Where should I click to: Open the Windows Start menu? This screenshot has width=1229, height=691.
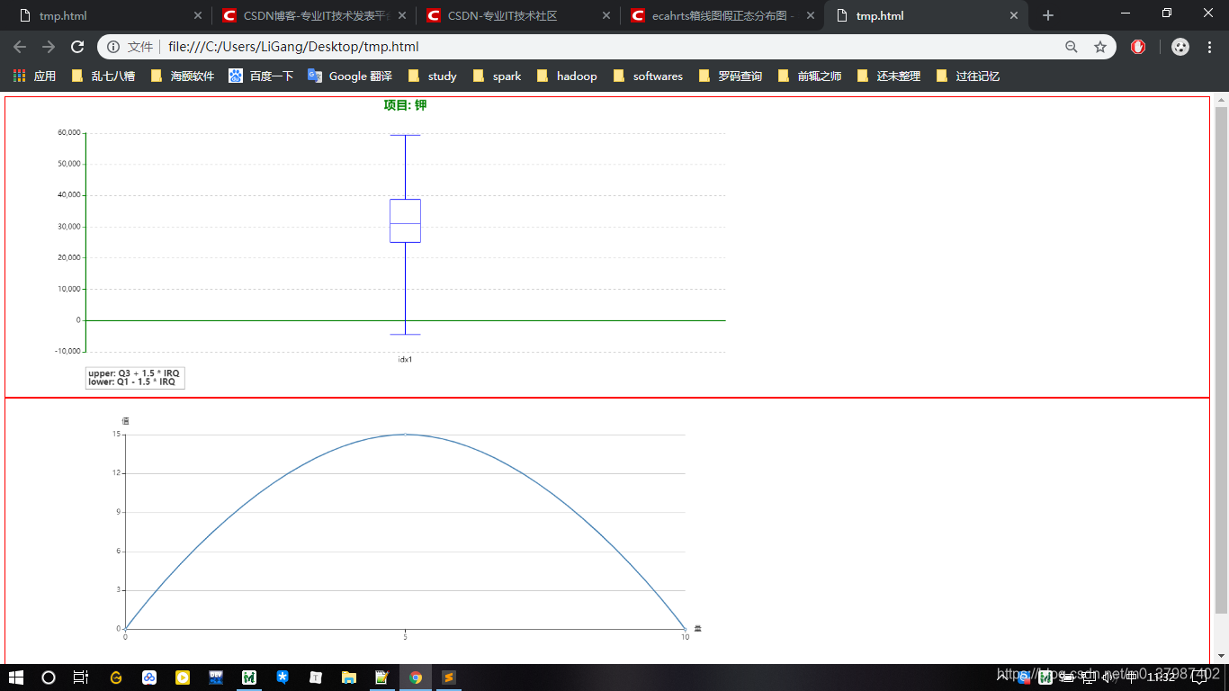pos(16,678)
